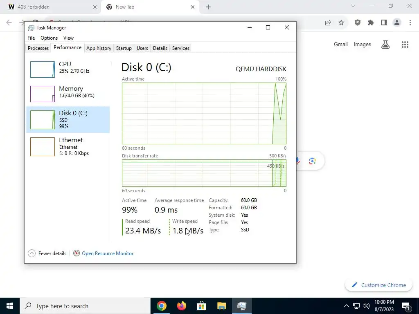Click the Customize Chrome button
This screenshot has width=419, height=314.
(x=378, y=285)
